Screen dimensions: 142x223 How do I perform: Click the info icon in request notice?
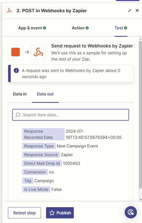click(x=16, y=70)
